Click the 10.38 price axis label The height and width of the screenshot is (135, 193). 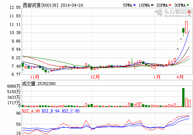coord(15,33)
